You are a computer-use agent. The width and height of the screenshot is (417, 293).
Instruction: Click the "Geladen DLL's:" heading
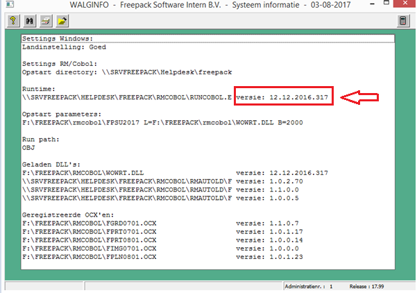(x=51, y=165)
